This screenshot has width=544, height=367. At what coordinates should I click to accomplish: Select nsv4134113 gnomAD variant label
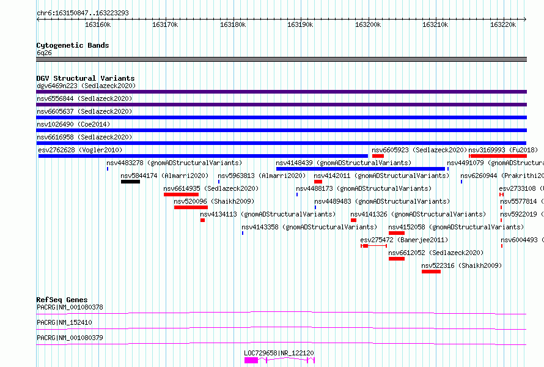coord(268,214)
